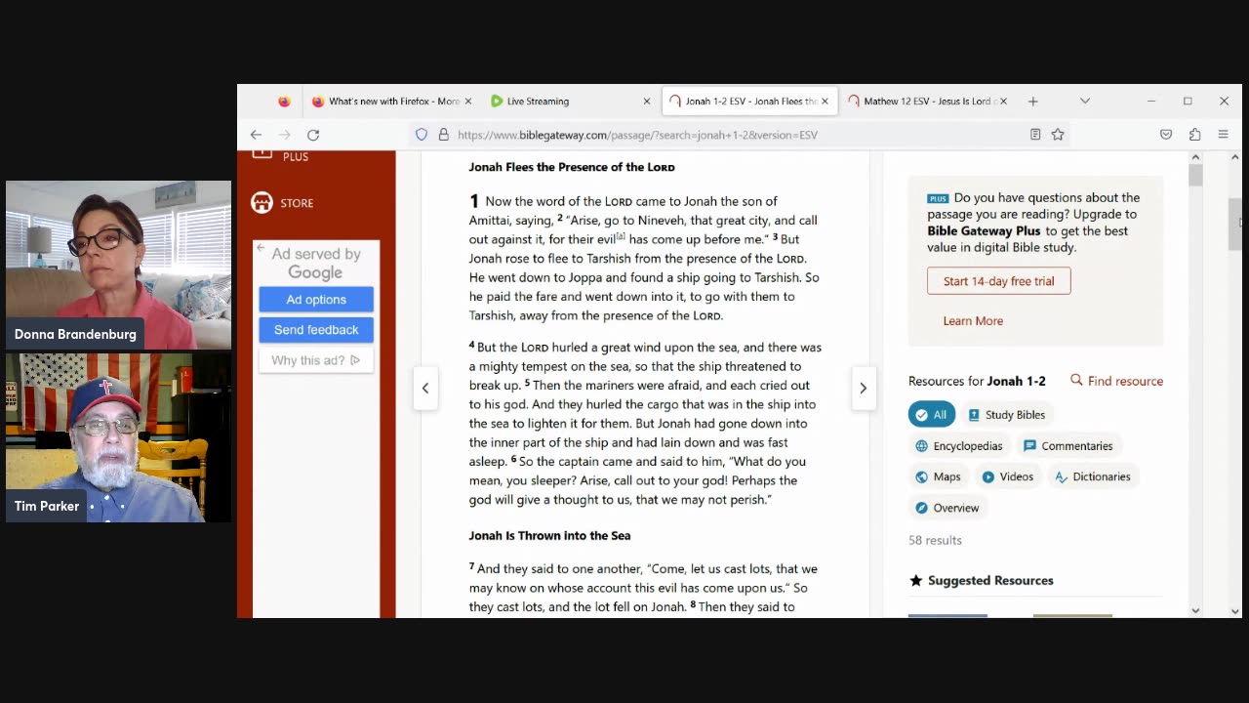Save the page to Pocket
Viewport: 1249px width, 703px height.
1166,135
